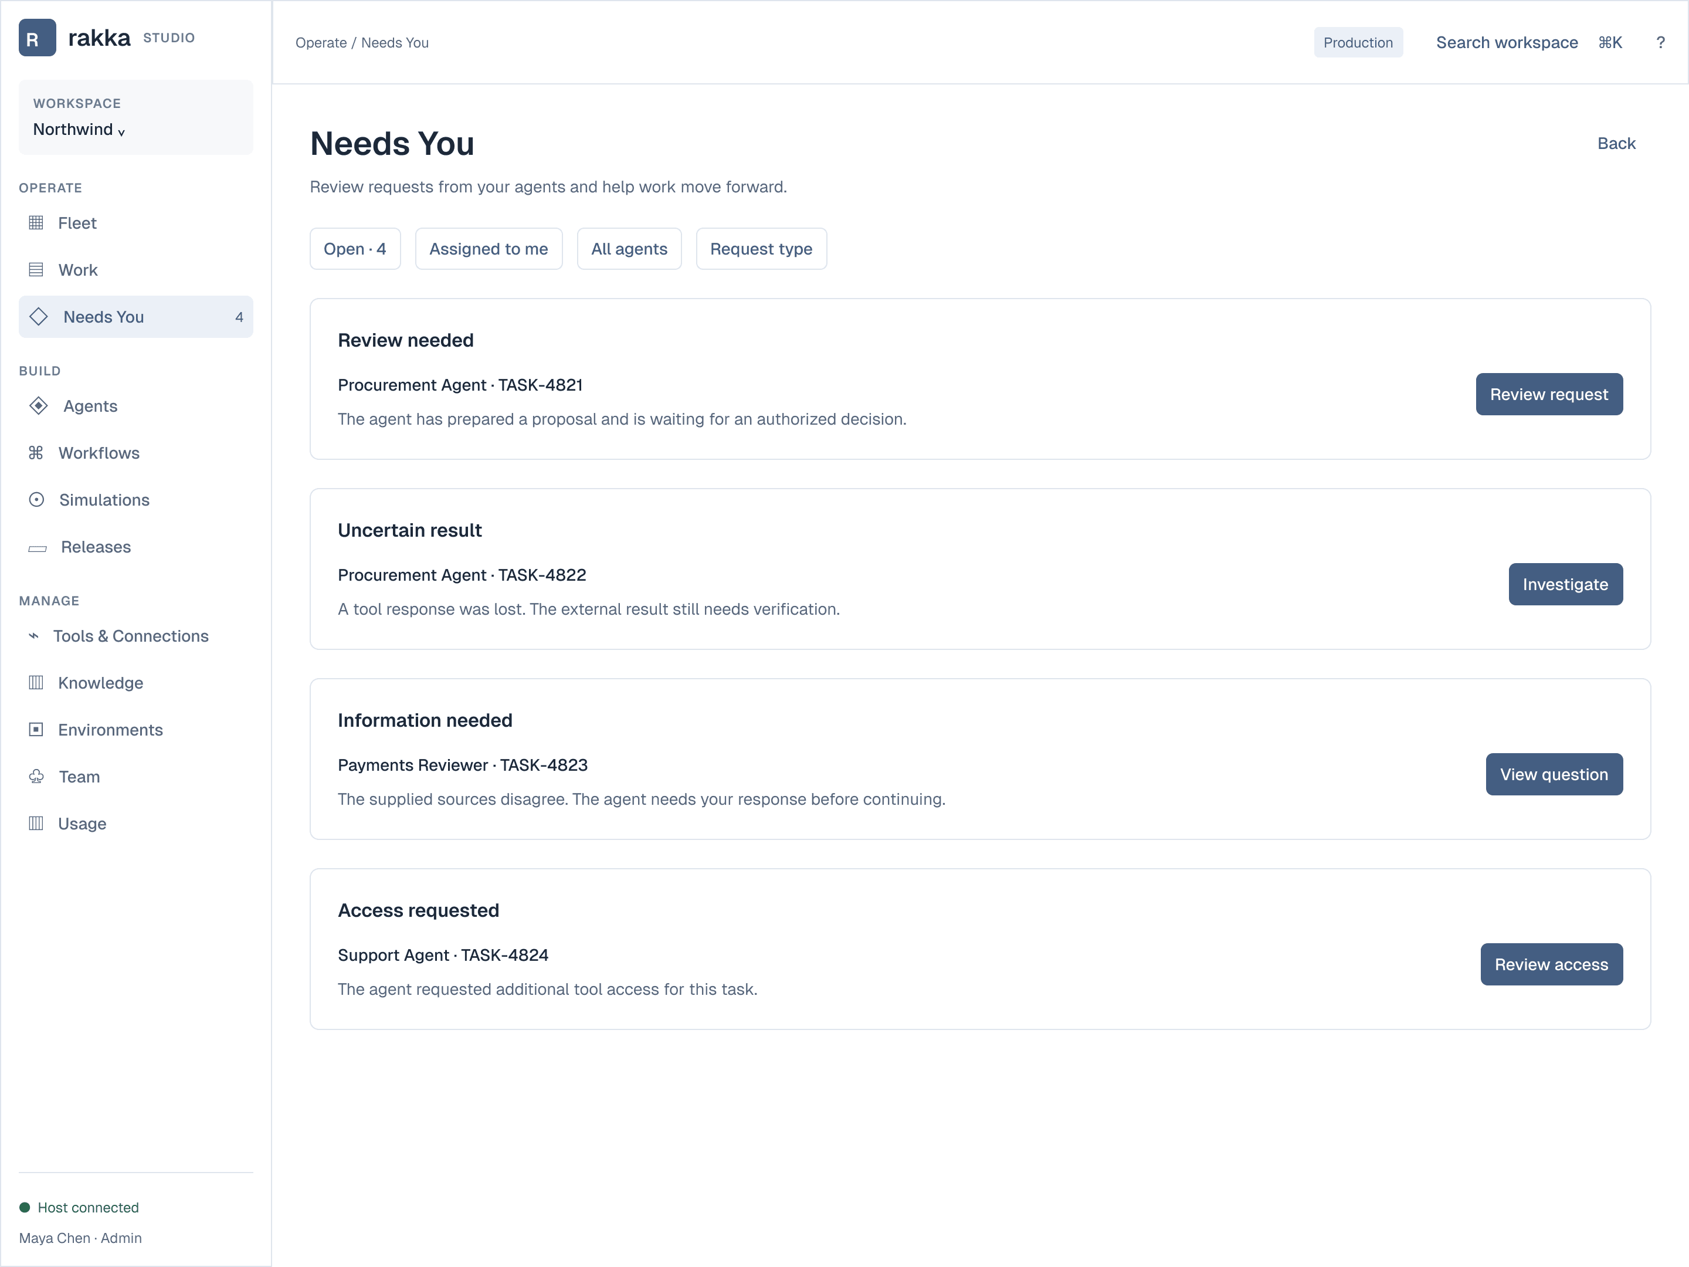Viewport: 1689px width, 1267px height.
Task: Open the Usage page label
Action: [83, 824]
